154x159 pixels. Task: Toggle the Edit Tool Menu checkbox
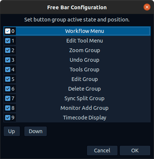click(x=8, y=41)
